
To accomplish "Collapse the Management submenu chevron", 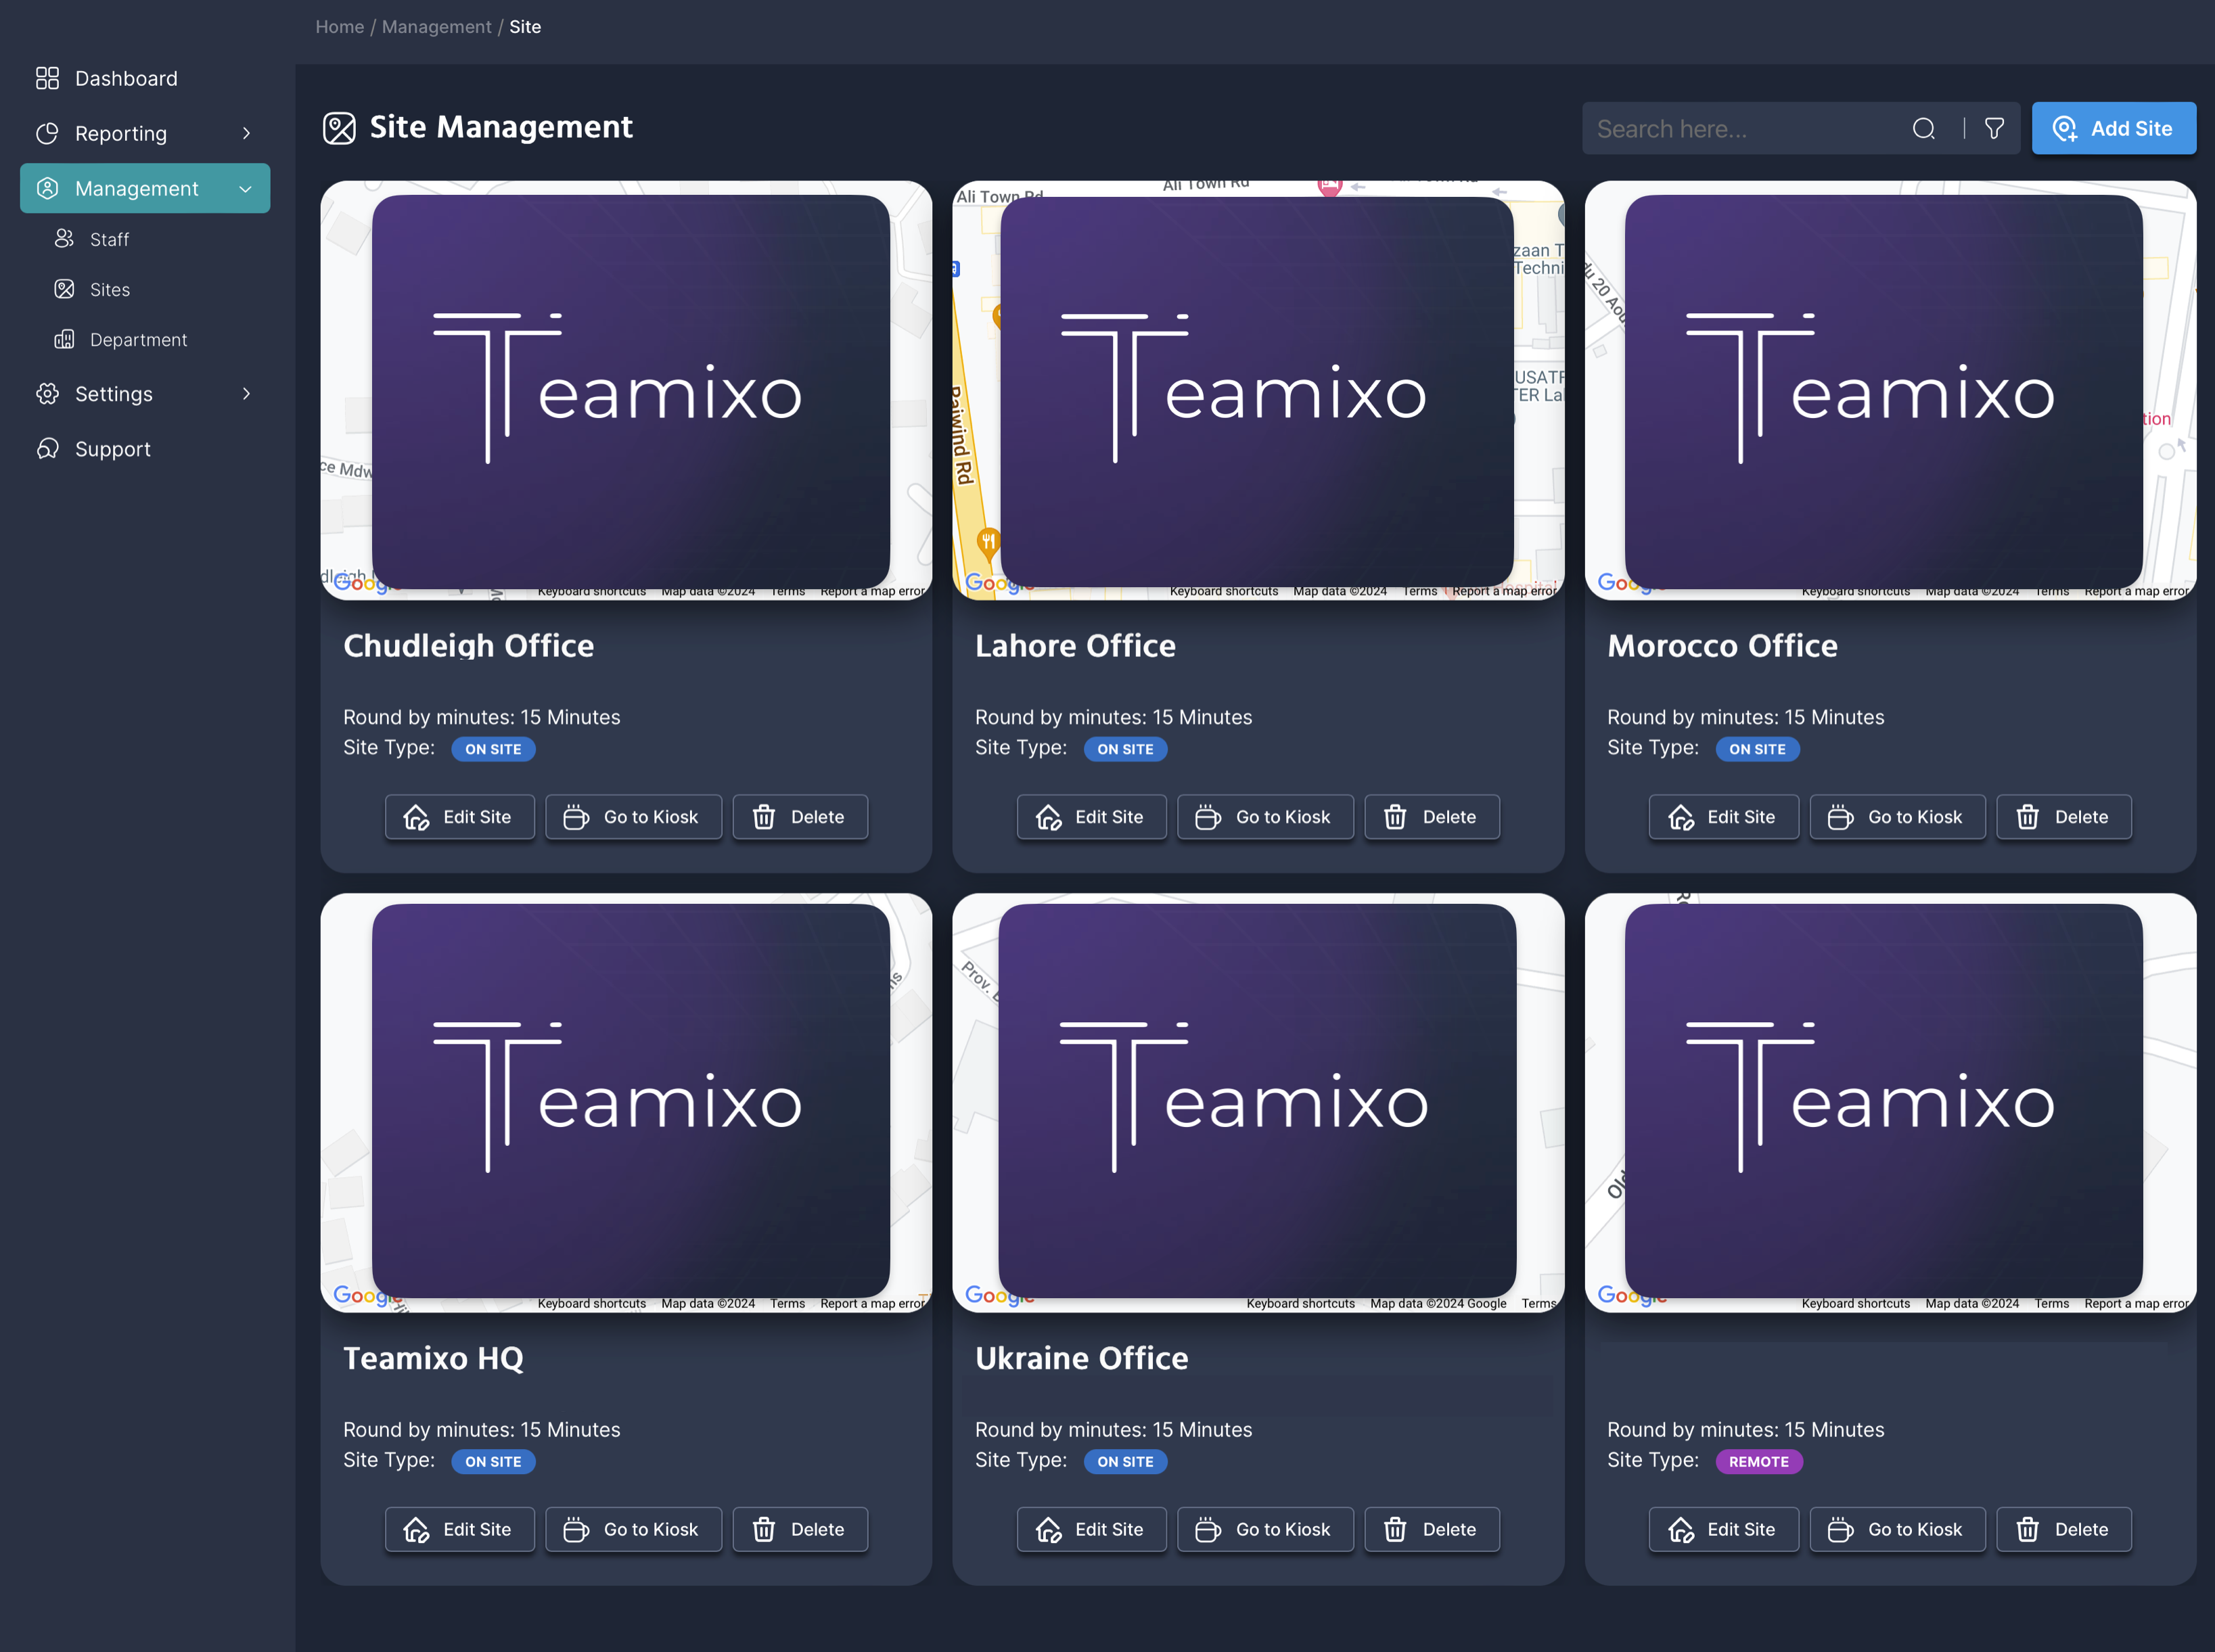I will click(x=246, y=188).
